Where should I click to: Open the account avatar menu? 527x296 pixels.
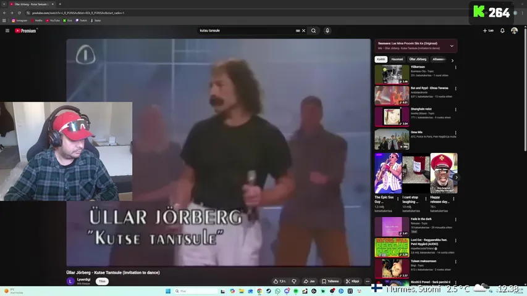[x=514, y=31]
